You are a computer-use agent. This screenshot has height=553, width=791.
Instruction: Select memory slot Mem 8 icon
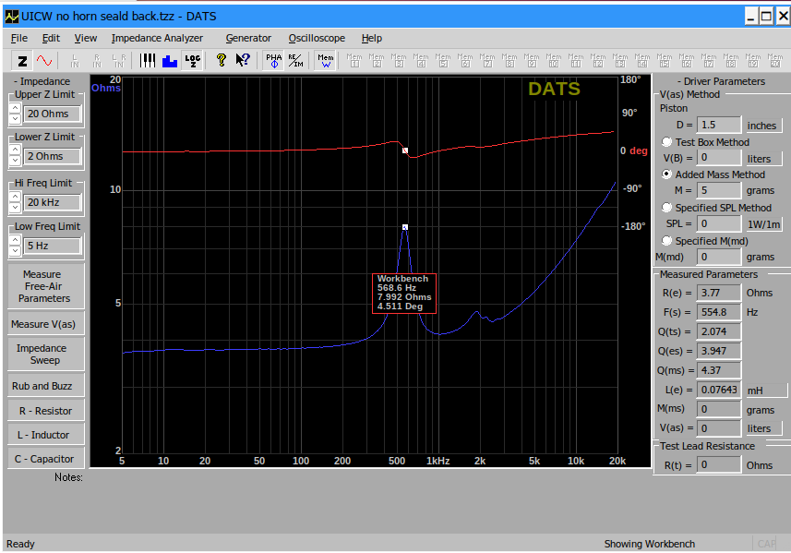coord(509,61)
